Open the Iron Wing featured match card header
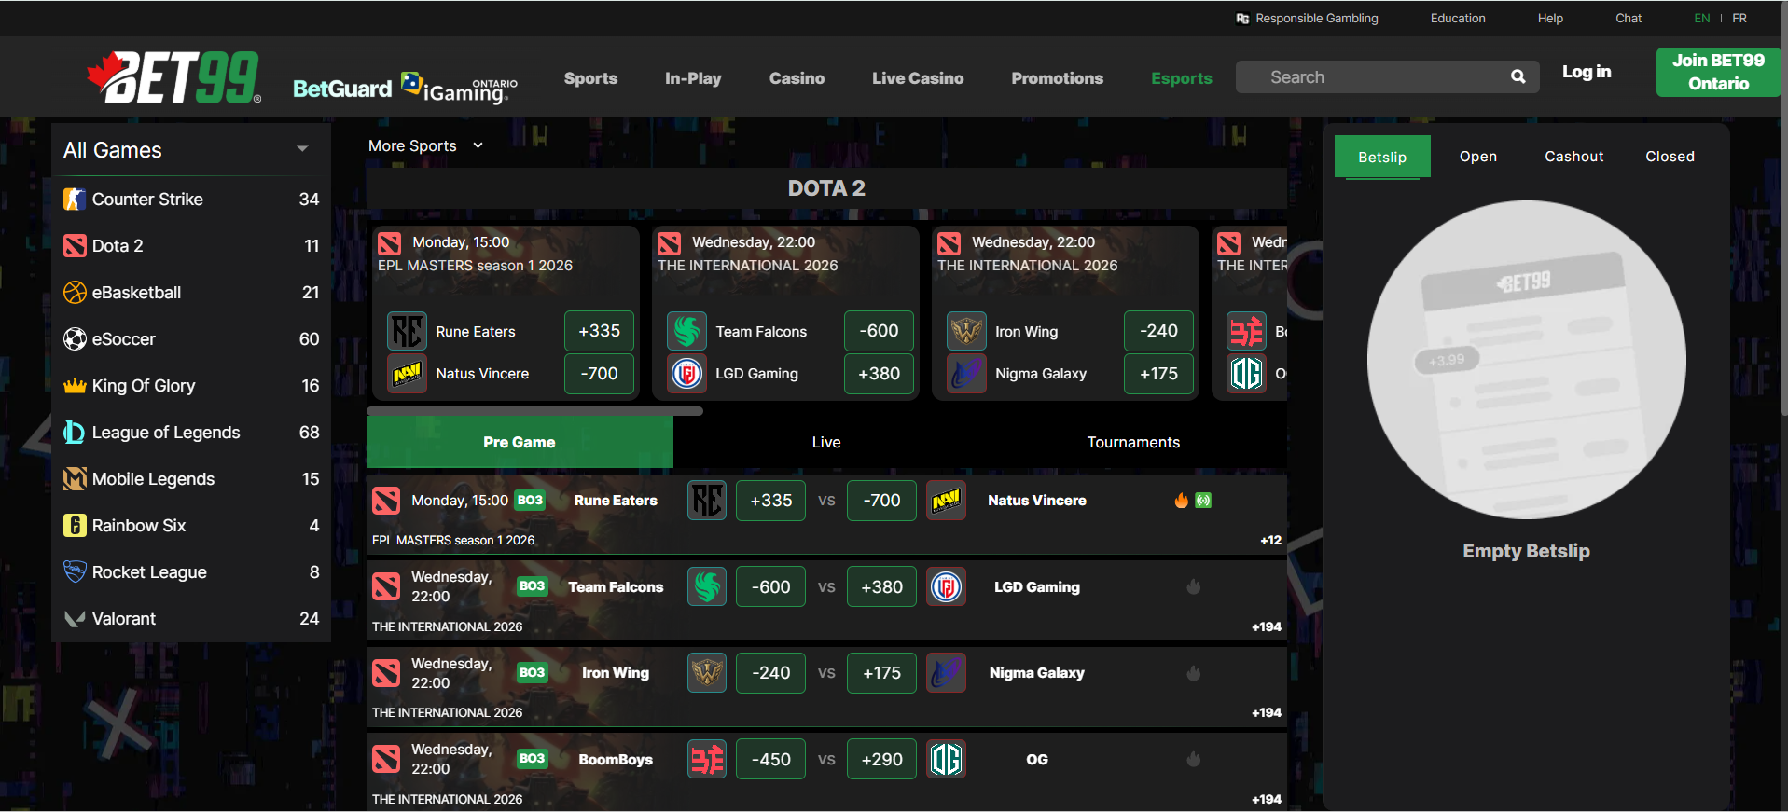Viewport: 1788px width, 812px height. 1065,254
